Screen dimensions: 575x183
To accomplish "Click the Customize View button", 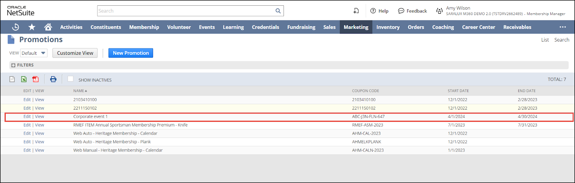I will [75, 53].
